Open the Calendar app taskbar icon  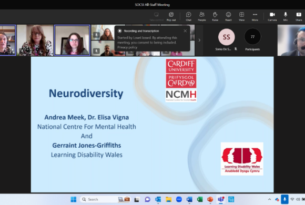point(231,199)
